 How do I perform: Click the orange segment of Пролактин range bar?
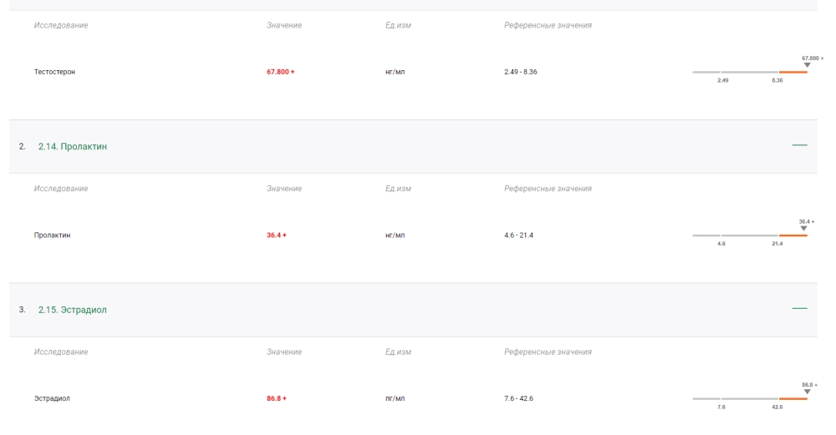[x=793, y=235]
